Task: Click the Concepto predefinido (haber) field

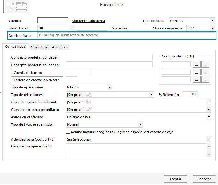Action: [109, 65]
